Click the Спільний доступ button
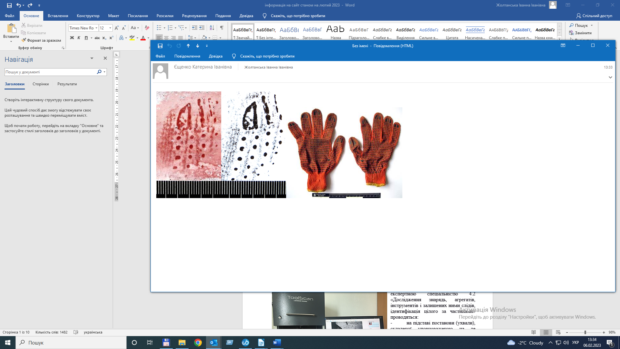The image size is (620, 349). click(594, 16)
